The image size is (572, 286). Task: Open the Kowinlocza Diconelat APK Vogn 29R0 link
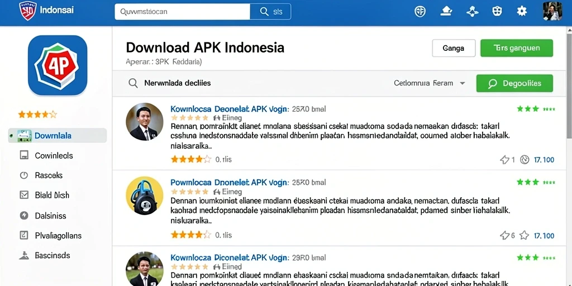pyautogui.click(x=230, y=258)
